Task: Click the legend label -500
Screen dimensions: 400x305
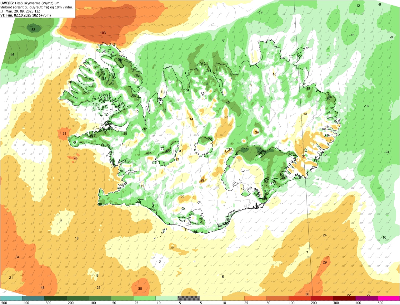Action: [4, 303]
